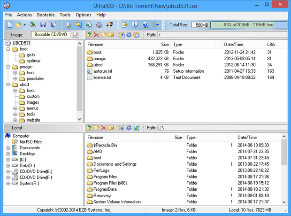Click the Filename header in Local file list
Viewport: 291px width, 216px height.
120,138
